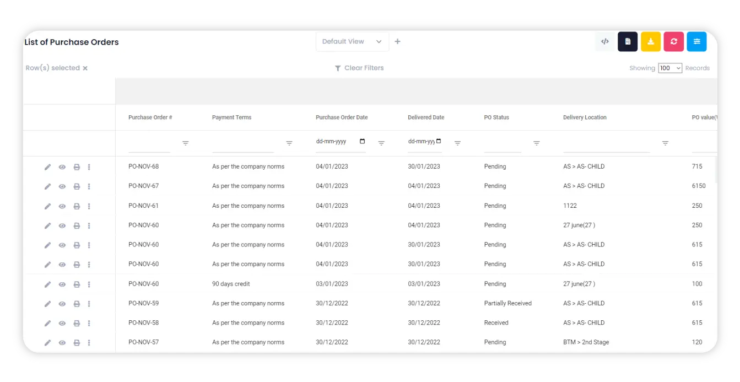This screenshot has height=382, width=740.
Task: Open the Default View dropdown
Action: click(352, 41)
